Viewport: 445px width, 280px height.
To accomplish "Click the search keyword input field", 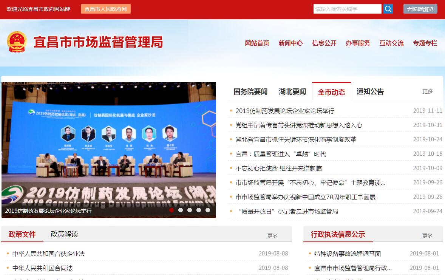I will 347,9.
